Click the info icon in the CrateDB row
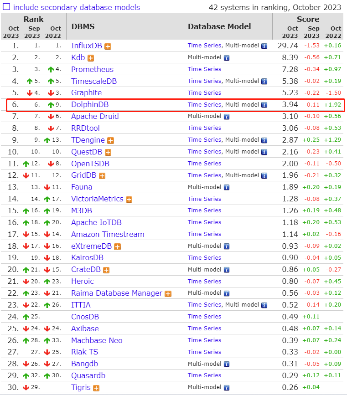 point(227,270)
